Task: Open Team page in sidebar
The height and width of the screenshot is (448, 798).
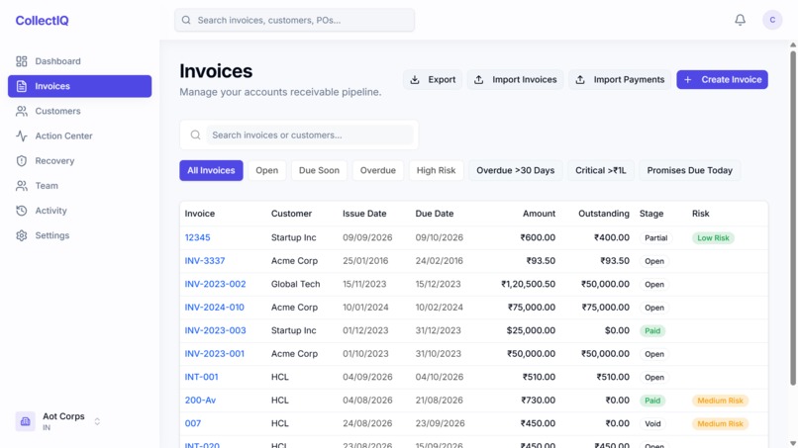Action: pyautogui.click(x=79, y=186)
